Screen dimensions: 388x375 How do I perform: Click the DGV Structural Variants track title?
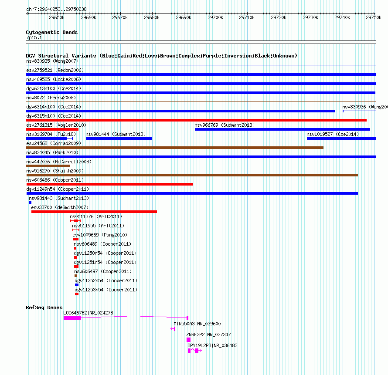(161, 56)
